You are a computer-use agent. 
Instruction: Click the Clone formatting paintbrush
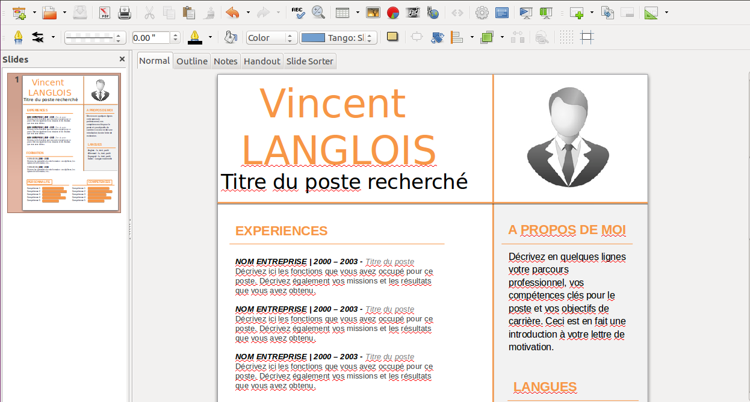point(209,12)
